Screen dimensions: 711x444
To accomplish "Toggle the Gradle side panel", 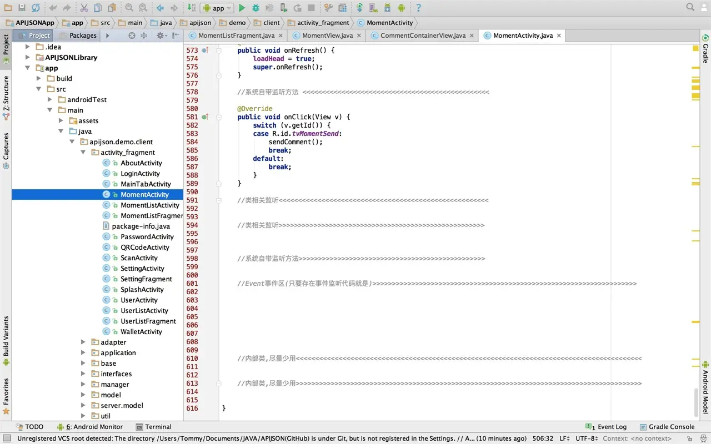I will 705,50.
